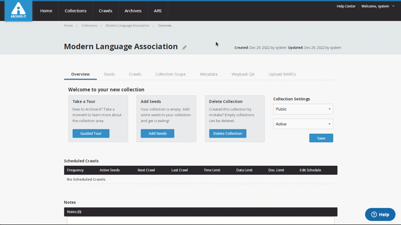Click the Time Limit column header
Image resolution: width=401 pixels, height=225 pixels.
click(211, 170)
